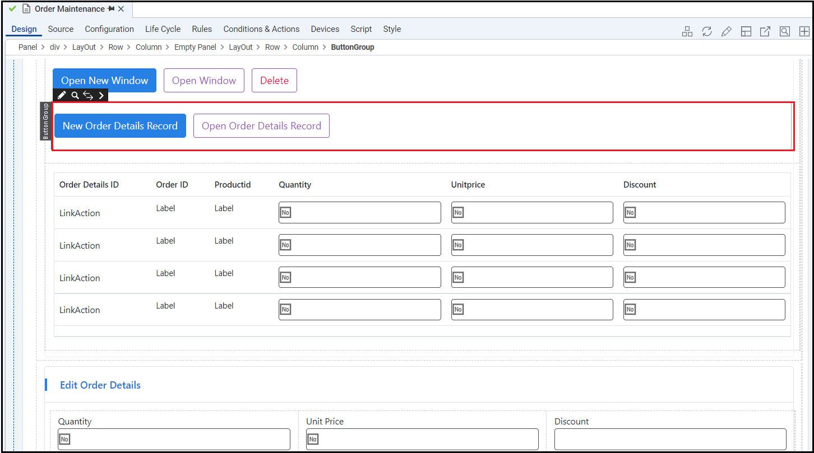Image resolution: width=814 pixels, height=453 pixels.
Task: Click the component hierarchy icon in the top-right toolbar
Action: (687, 31)
